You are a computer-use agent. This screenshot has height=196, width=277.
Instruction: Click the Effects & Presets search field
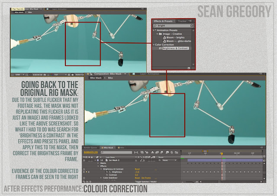pyautogui.click(x=173, y=26)
